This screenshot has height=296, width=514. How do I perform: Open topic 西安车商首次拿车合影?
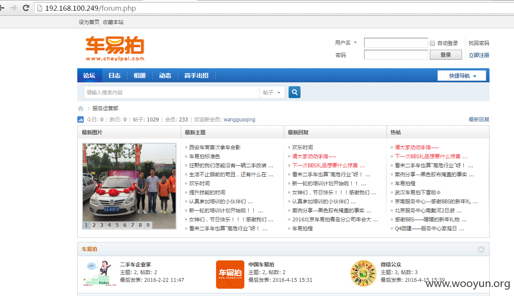215,147
